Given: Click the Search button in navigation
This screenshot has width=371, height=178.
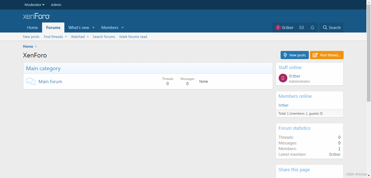Looking at the screenshot, I should [332, 28].
